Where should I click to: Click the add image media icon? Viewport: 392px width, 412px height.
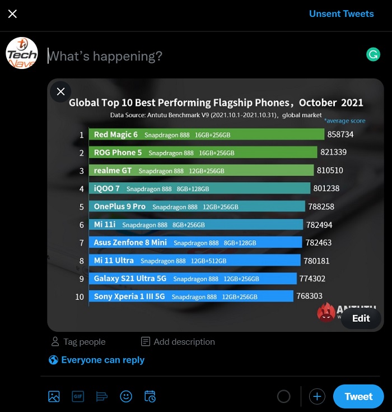(x=54, y=396)
